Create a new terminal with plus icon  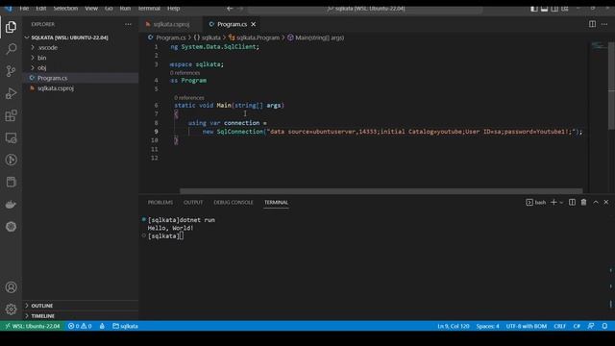coord(553,202)
